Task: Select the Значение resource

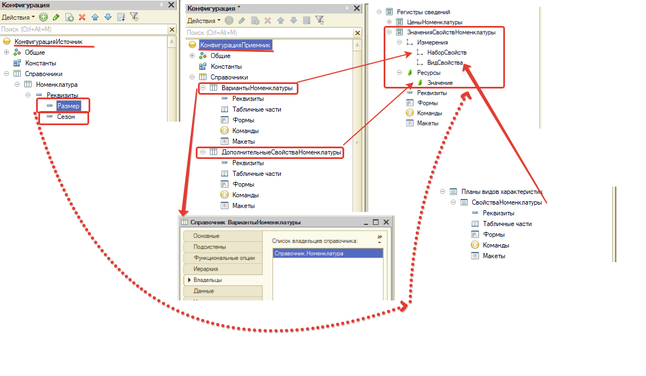Action: (440, 83)
